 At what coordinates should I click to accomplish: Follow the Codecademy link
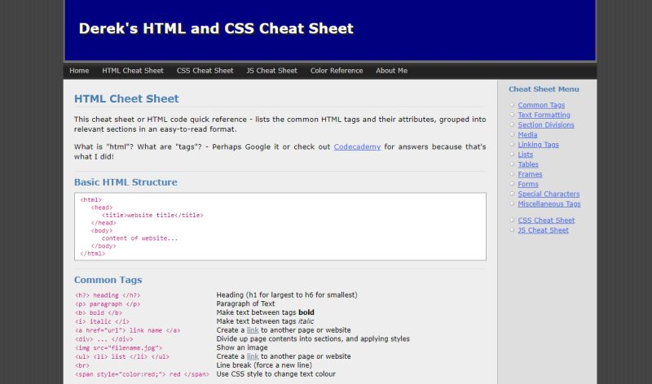pyautogui.click(x=357, y=146)
